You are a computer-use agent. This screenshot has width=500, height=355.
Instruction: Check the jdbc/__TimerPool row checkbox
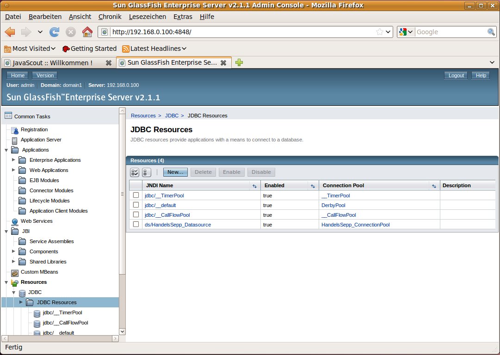136,195
